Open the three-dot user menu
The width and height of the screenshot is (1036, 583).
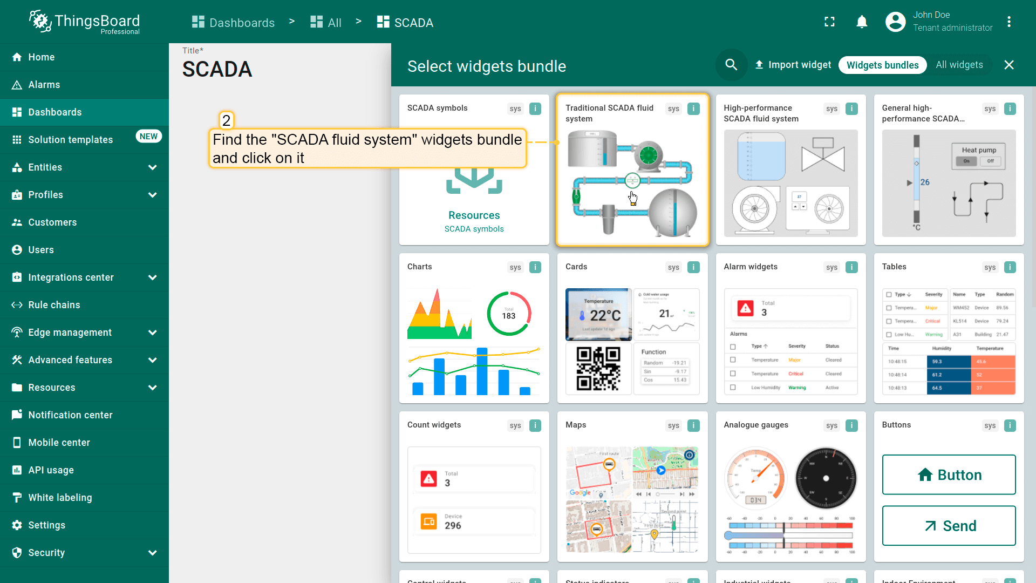click(x=1008, y=22)
